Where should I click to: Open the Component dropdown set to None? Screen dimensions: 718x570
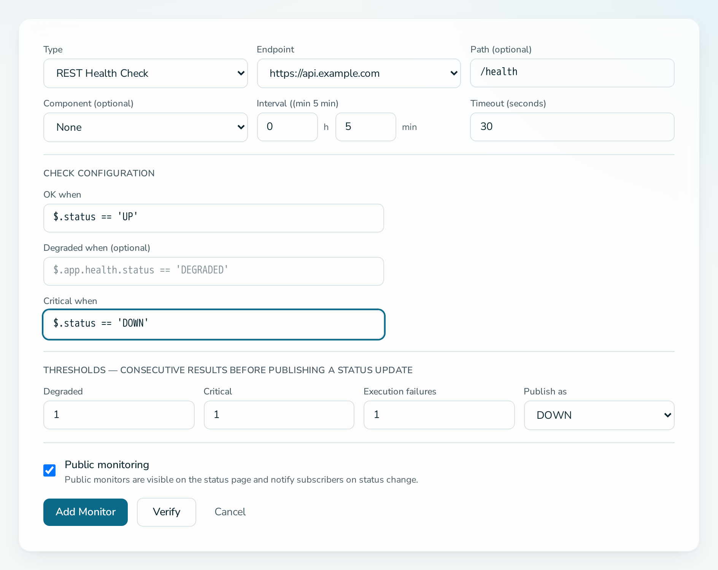click(145, 127)
